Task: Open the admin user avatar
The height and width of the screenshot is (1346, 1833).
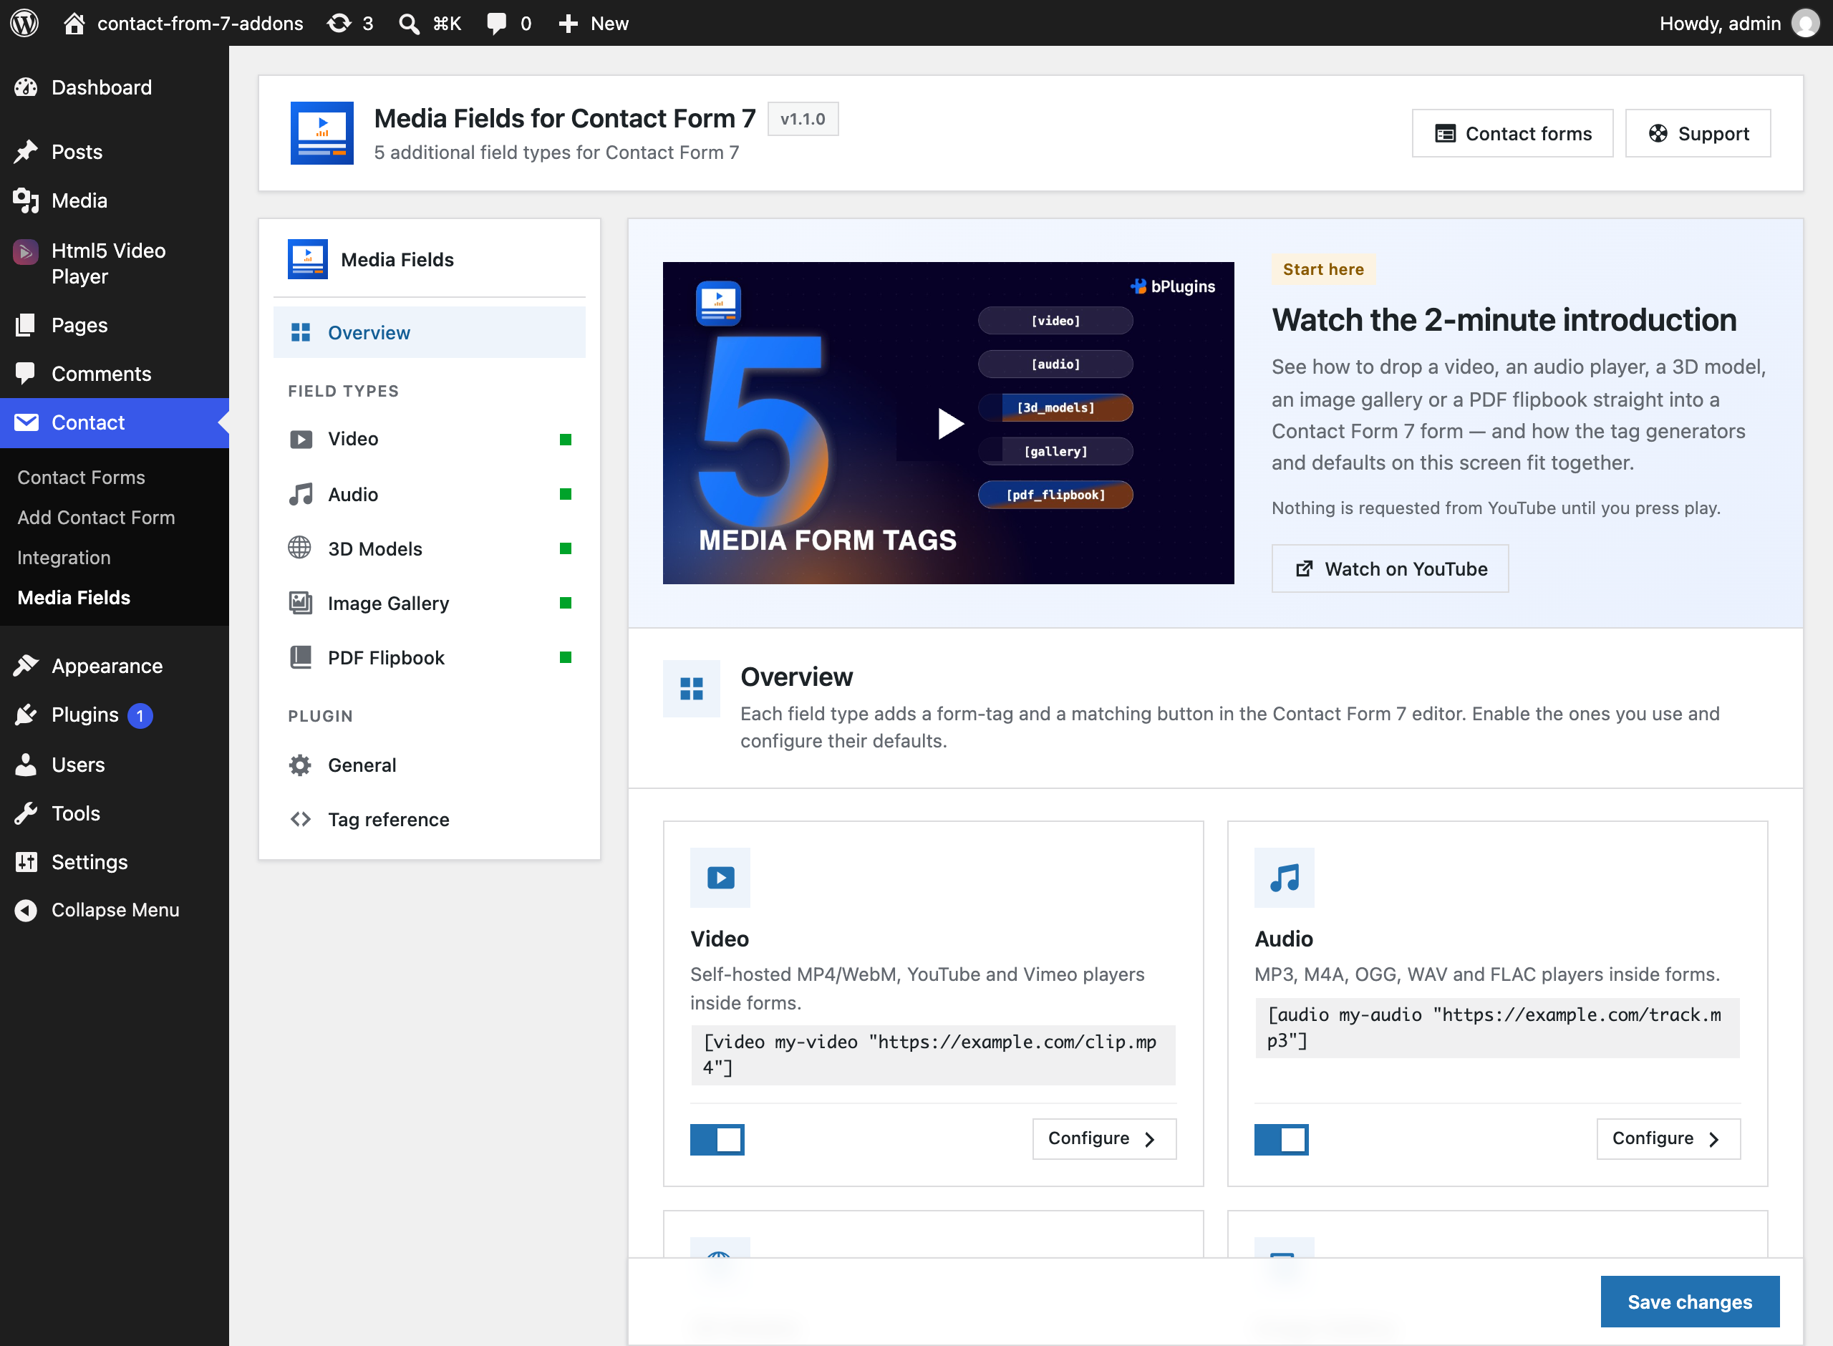Action: (1805, 23)
